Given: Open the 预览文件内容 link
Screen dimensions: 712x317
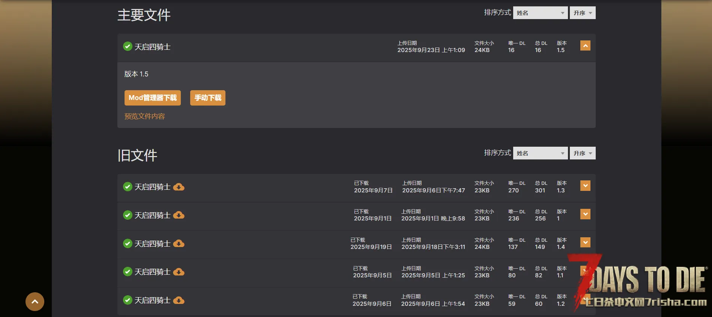Looking at the screenshot, I should click(145, 116).
